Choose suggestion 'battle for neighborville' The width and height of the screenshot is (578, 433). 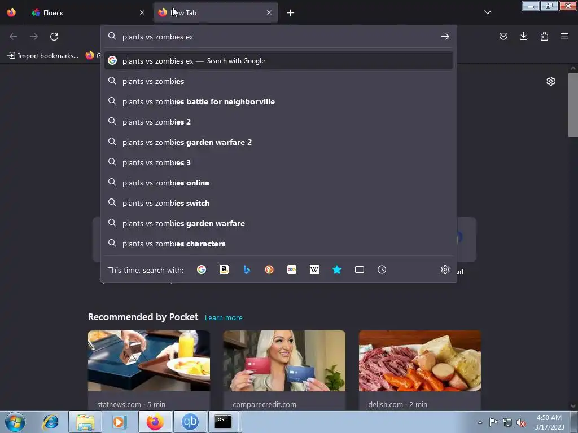tap(279, 101)
